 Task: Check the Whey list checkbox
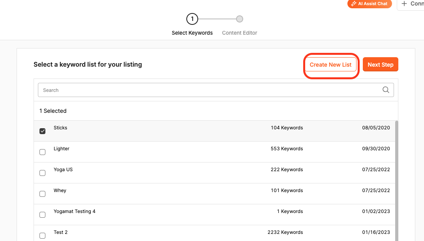coord(43,194)
